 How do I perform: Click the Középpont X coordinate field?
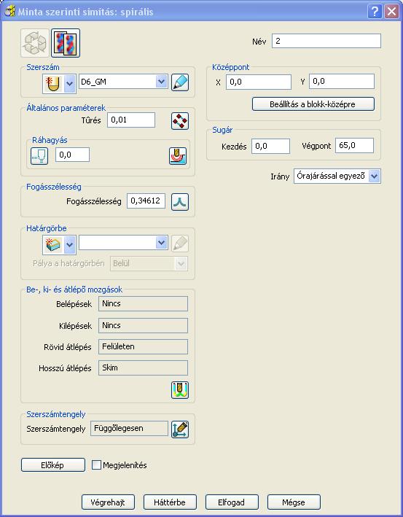click(259, 82)
